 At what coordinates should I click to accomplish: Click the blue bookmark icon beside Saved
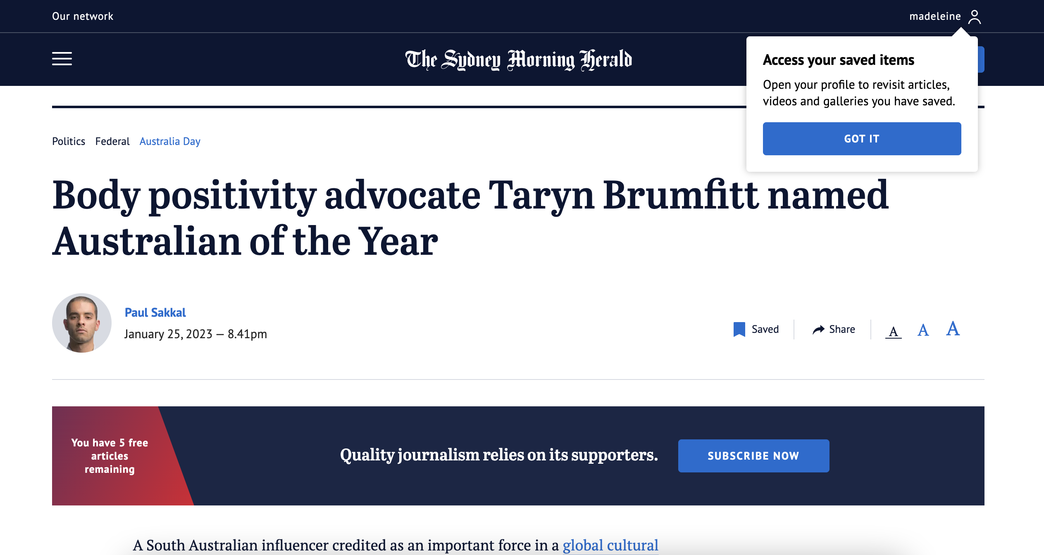pos(739,329)
